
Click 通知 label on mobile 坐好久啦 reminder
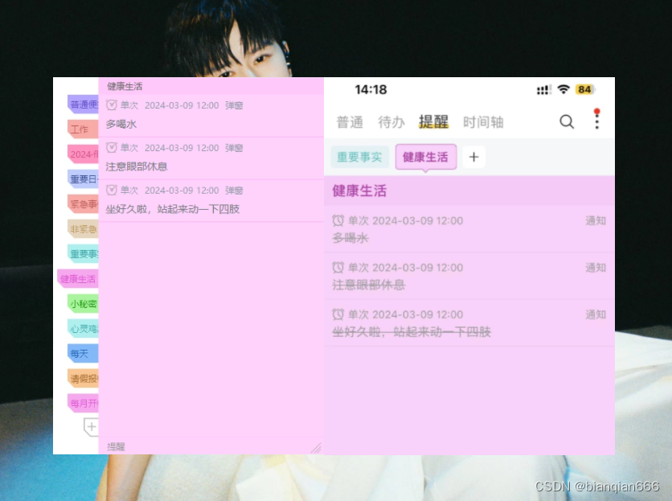point(596,314)
